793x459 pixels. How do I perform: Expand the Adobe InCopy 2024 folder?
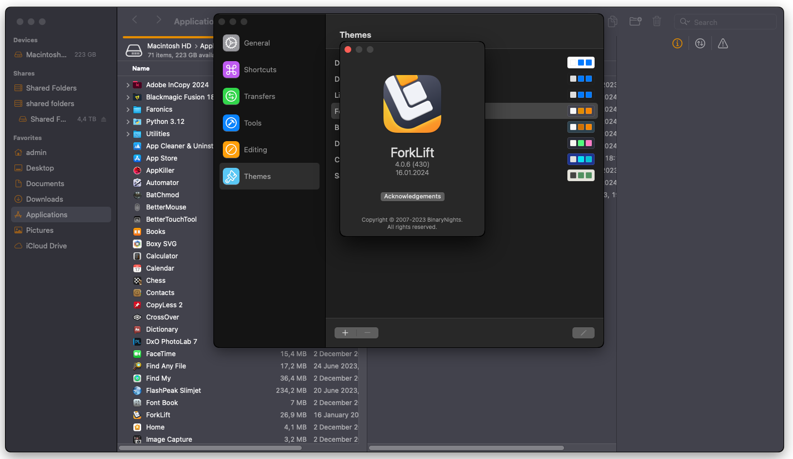128,85
